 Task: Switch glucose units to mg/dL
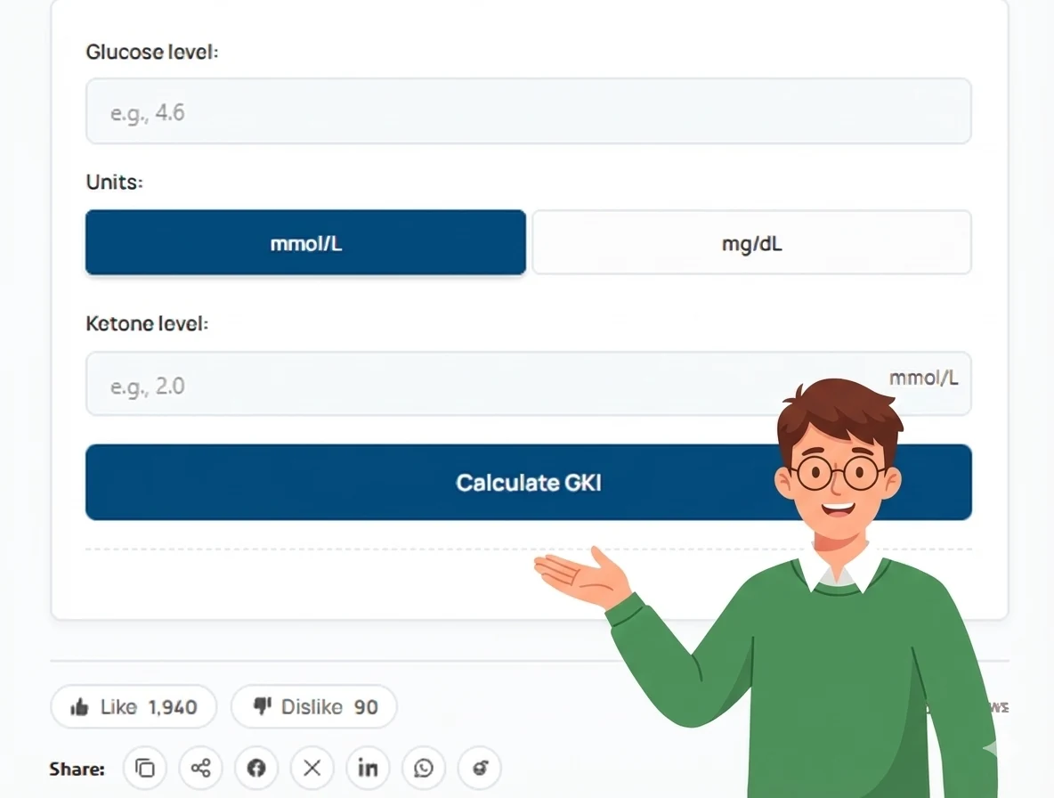click(x=751, y=242)
